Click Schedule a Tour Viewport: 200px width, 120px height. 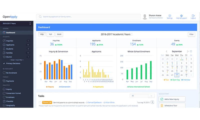tap(172, 105)
